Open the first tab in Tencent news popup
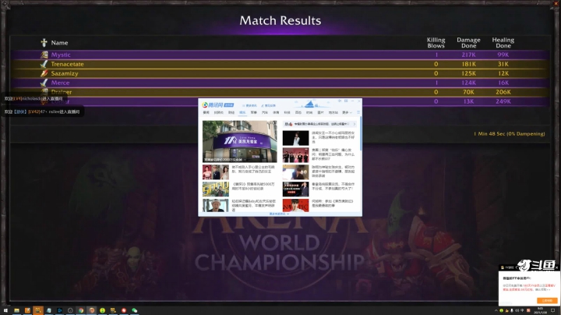The width and height of the screenshot is (561, 315). (206, 112)
